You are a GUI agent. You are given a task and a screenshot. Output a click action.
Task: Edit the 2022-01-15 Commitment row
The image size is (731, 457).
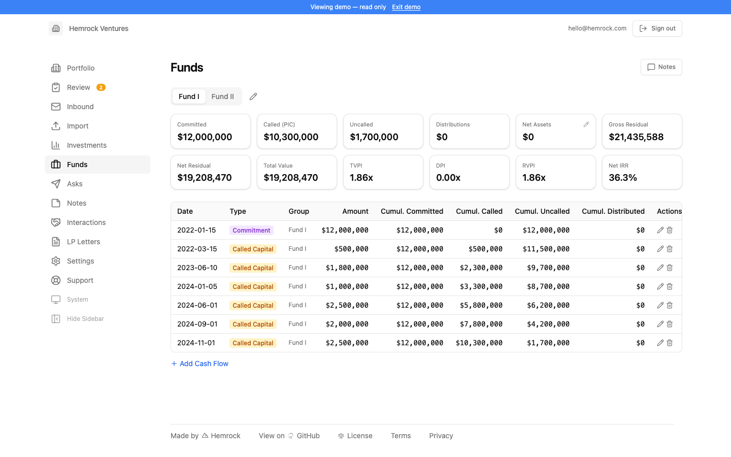point(660,230)
